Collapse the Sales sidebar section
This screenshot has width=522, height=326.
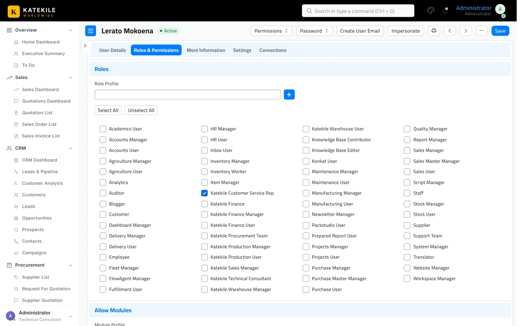(x=70, y=78)
